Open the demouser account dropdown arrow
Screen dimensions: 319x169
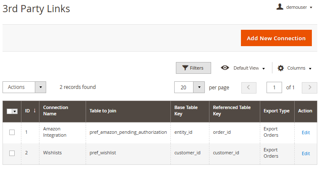(311, 8)
